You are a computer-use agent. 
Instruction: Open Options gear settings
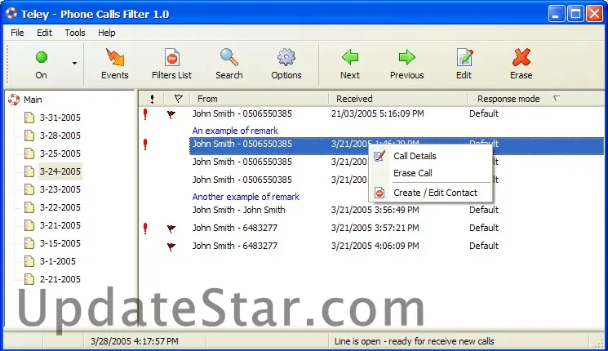tap(286, 64)
